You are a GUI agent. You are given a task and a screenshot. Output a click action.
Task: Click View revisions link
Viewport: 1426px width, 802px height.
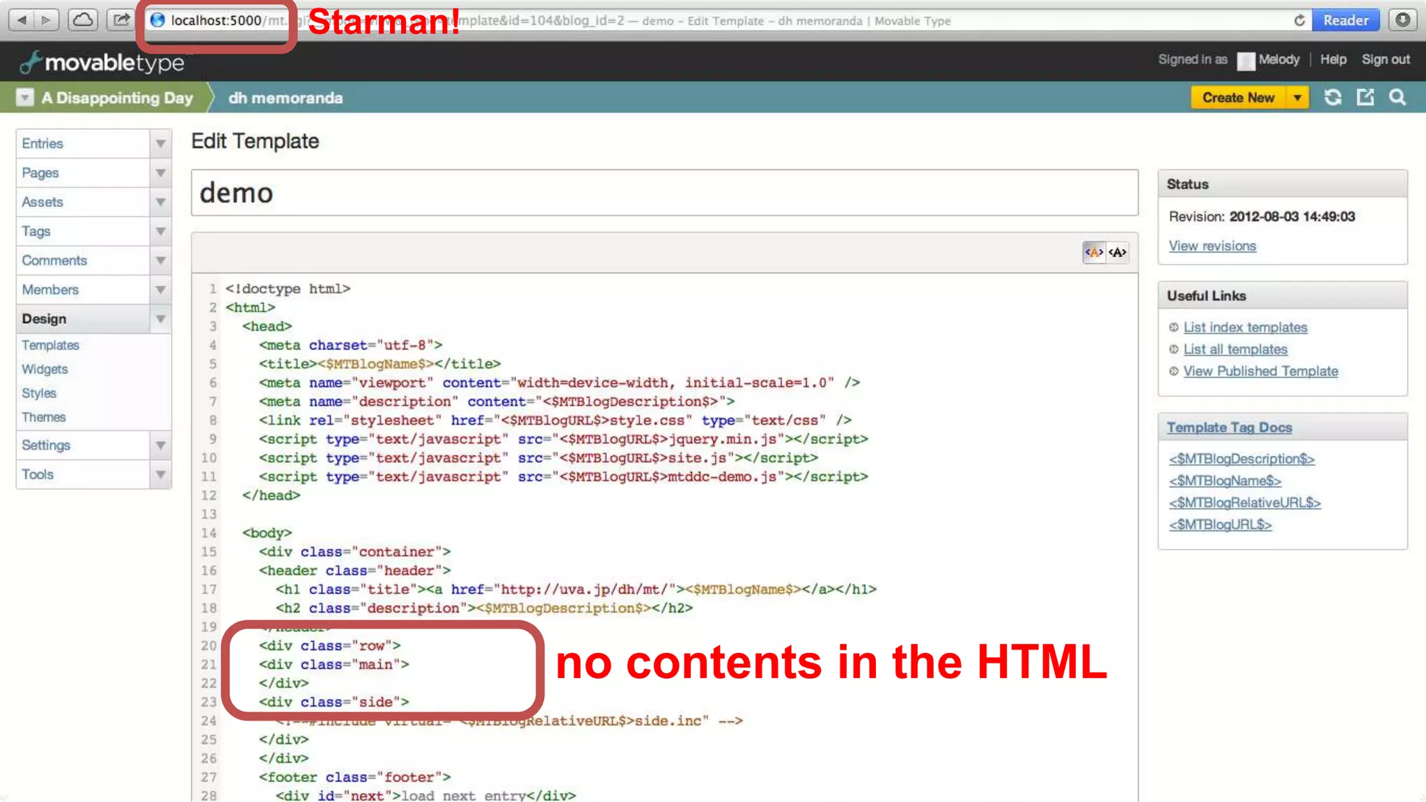(1212, 246)
